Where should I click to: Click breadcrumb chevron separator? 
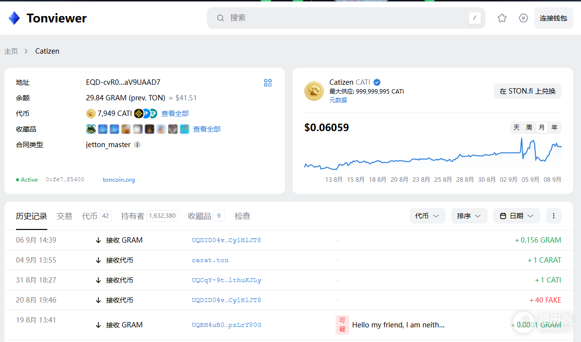26,51
